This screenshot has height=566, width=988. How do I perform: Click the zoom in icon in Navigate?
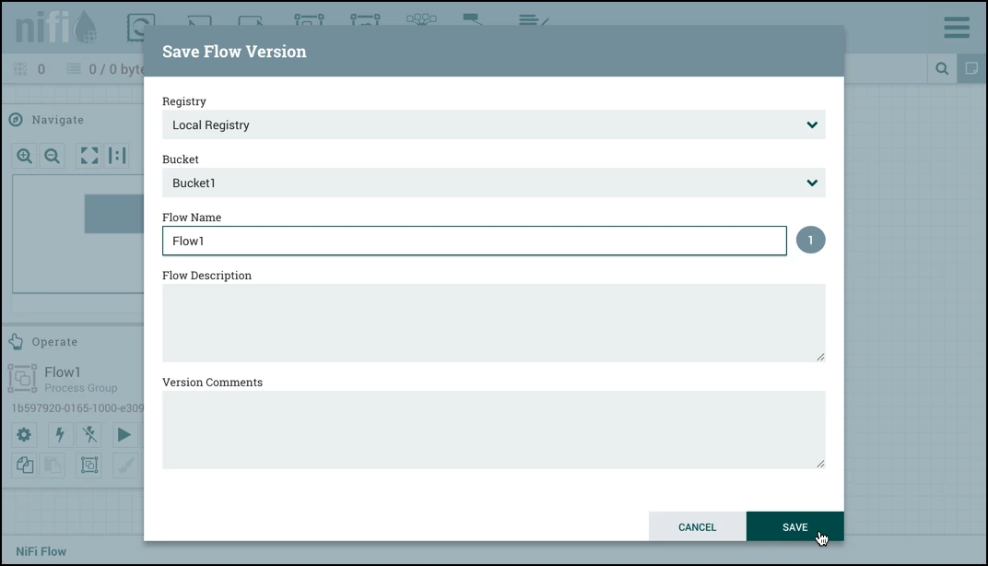pos(25,156)
